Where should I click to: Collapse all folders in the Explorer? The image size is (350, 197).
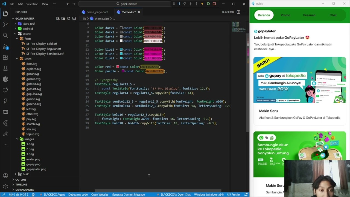coord(74,19)
